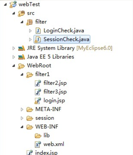Click the LoginCheck.java file icon
Screen dimensions: 133x155
point(38,31)
